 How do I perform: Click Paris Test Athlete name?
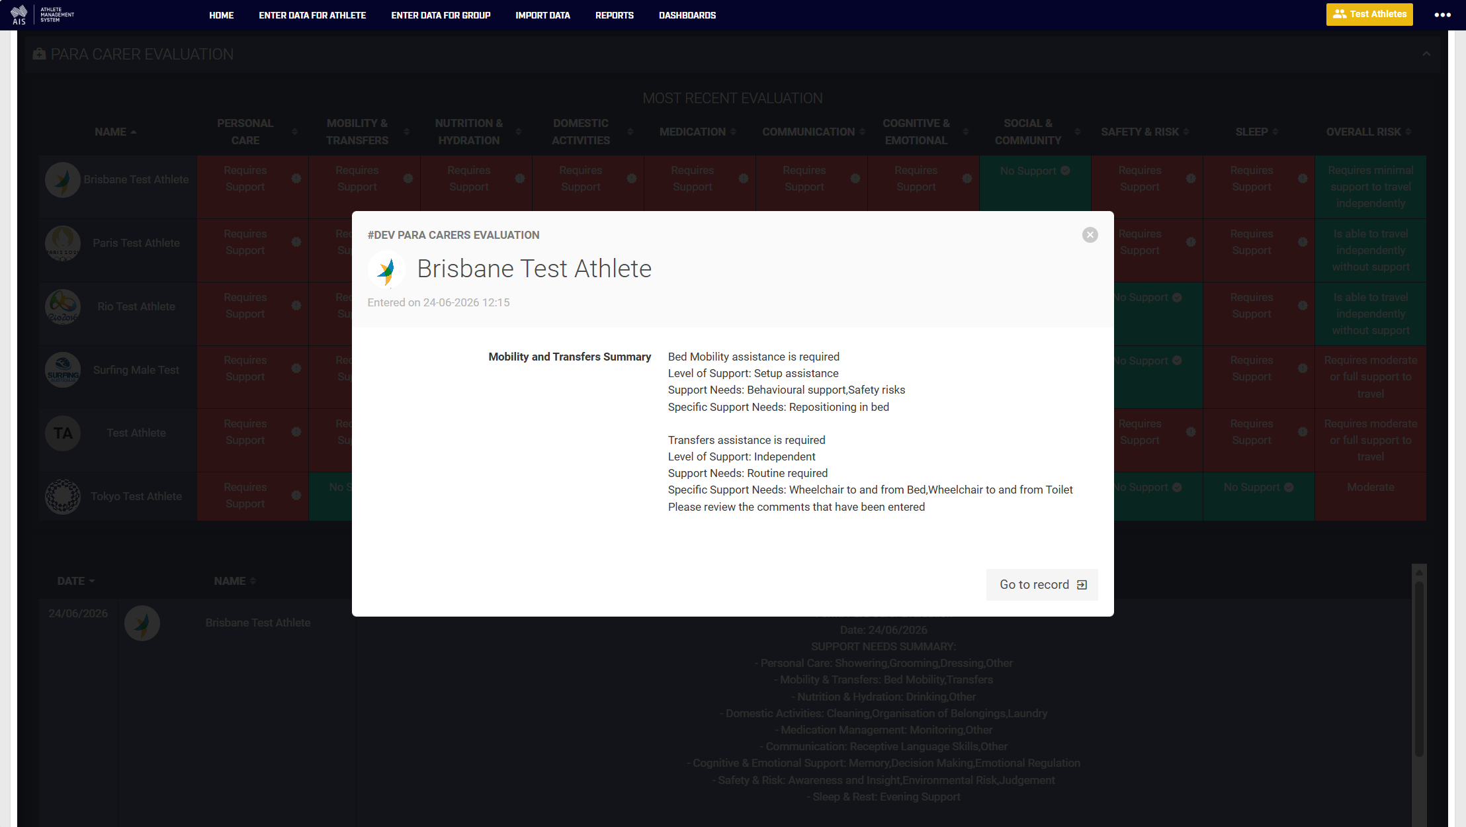pyautogui.click(x=136, y=243)
